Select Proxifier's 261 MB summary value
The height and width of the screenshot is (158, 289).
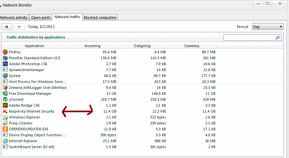pos(209,58)
